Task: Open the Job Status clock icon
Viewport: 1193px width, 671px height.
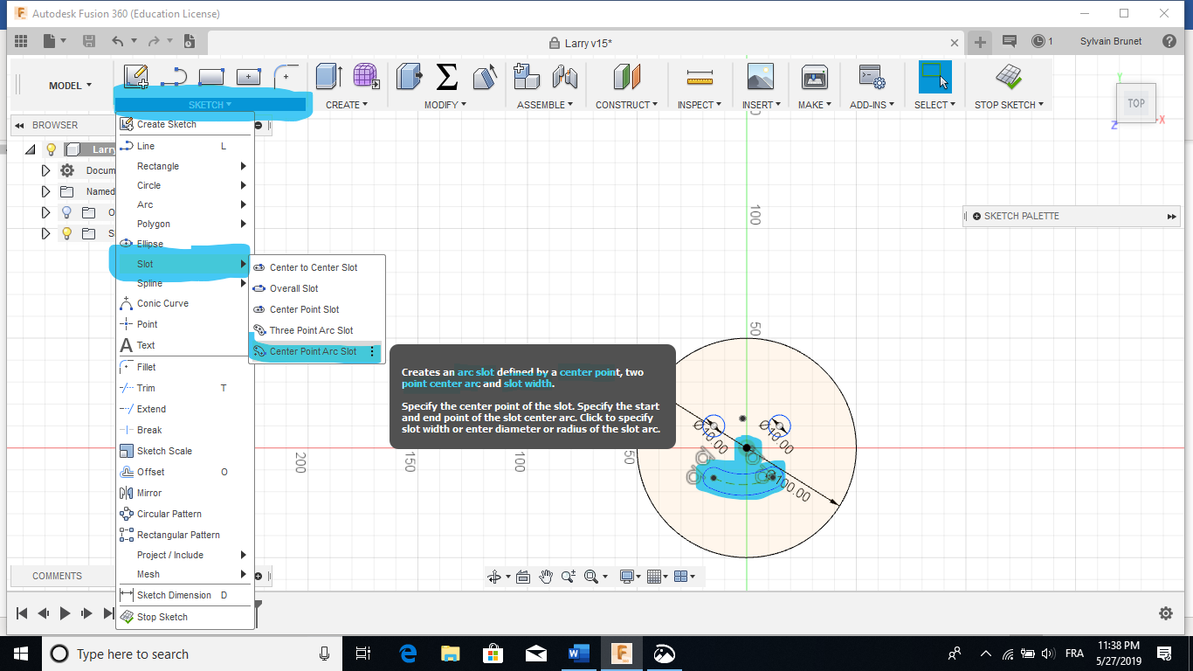Action: point(1038,41)
